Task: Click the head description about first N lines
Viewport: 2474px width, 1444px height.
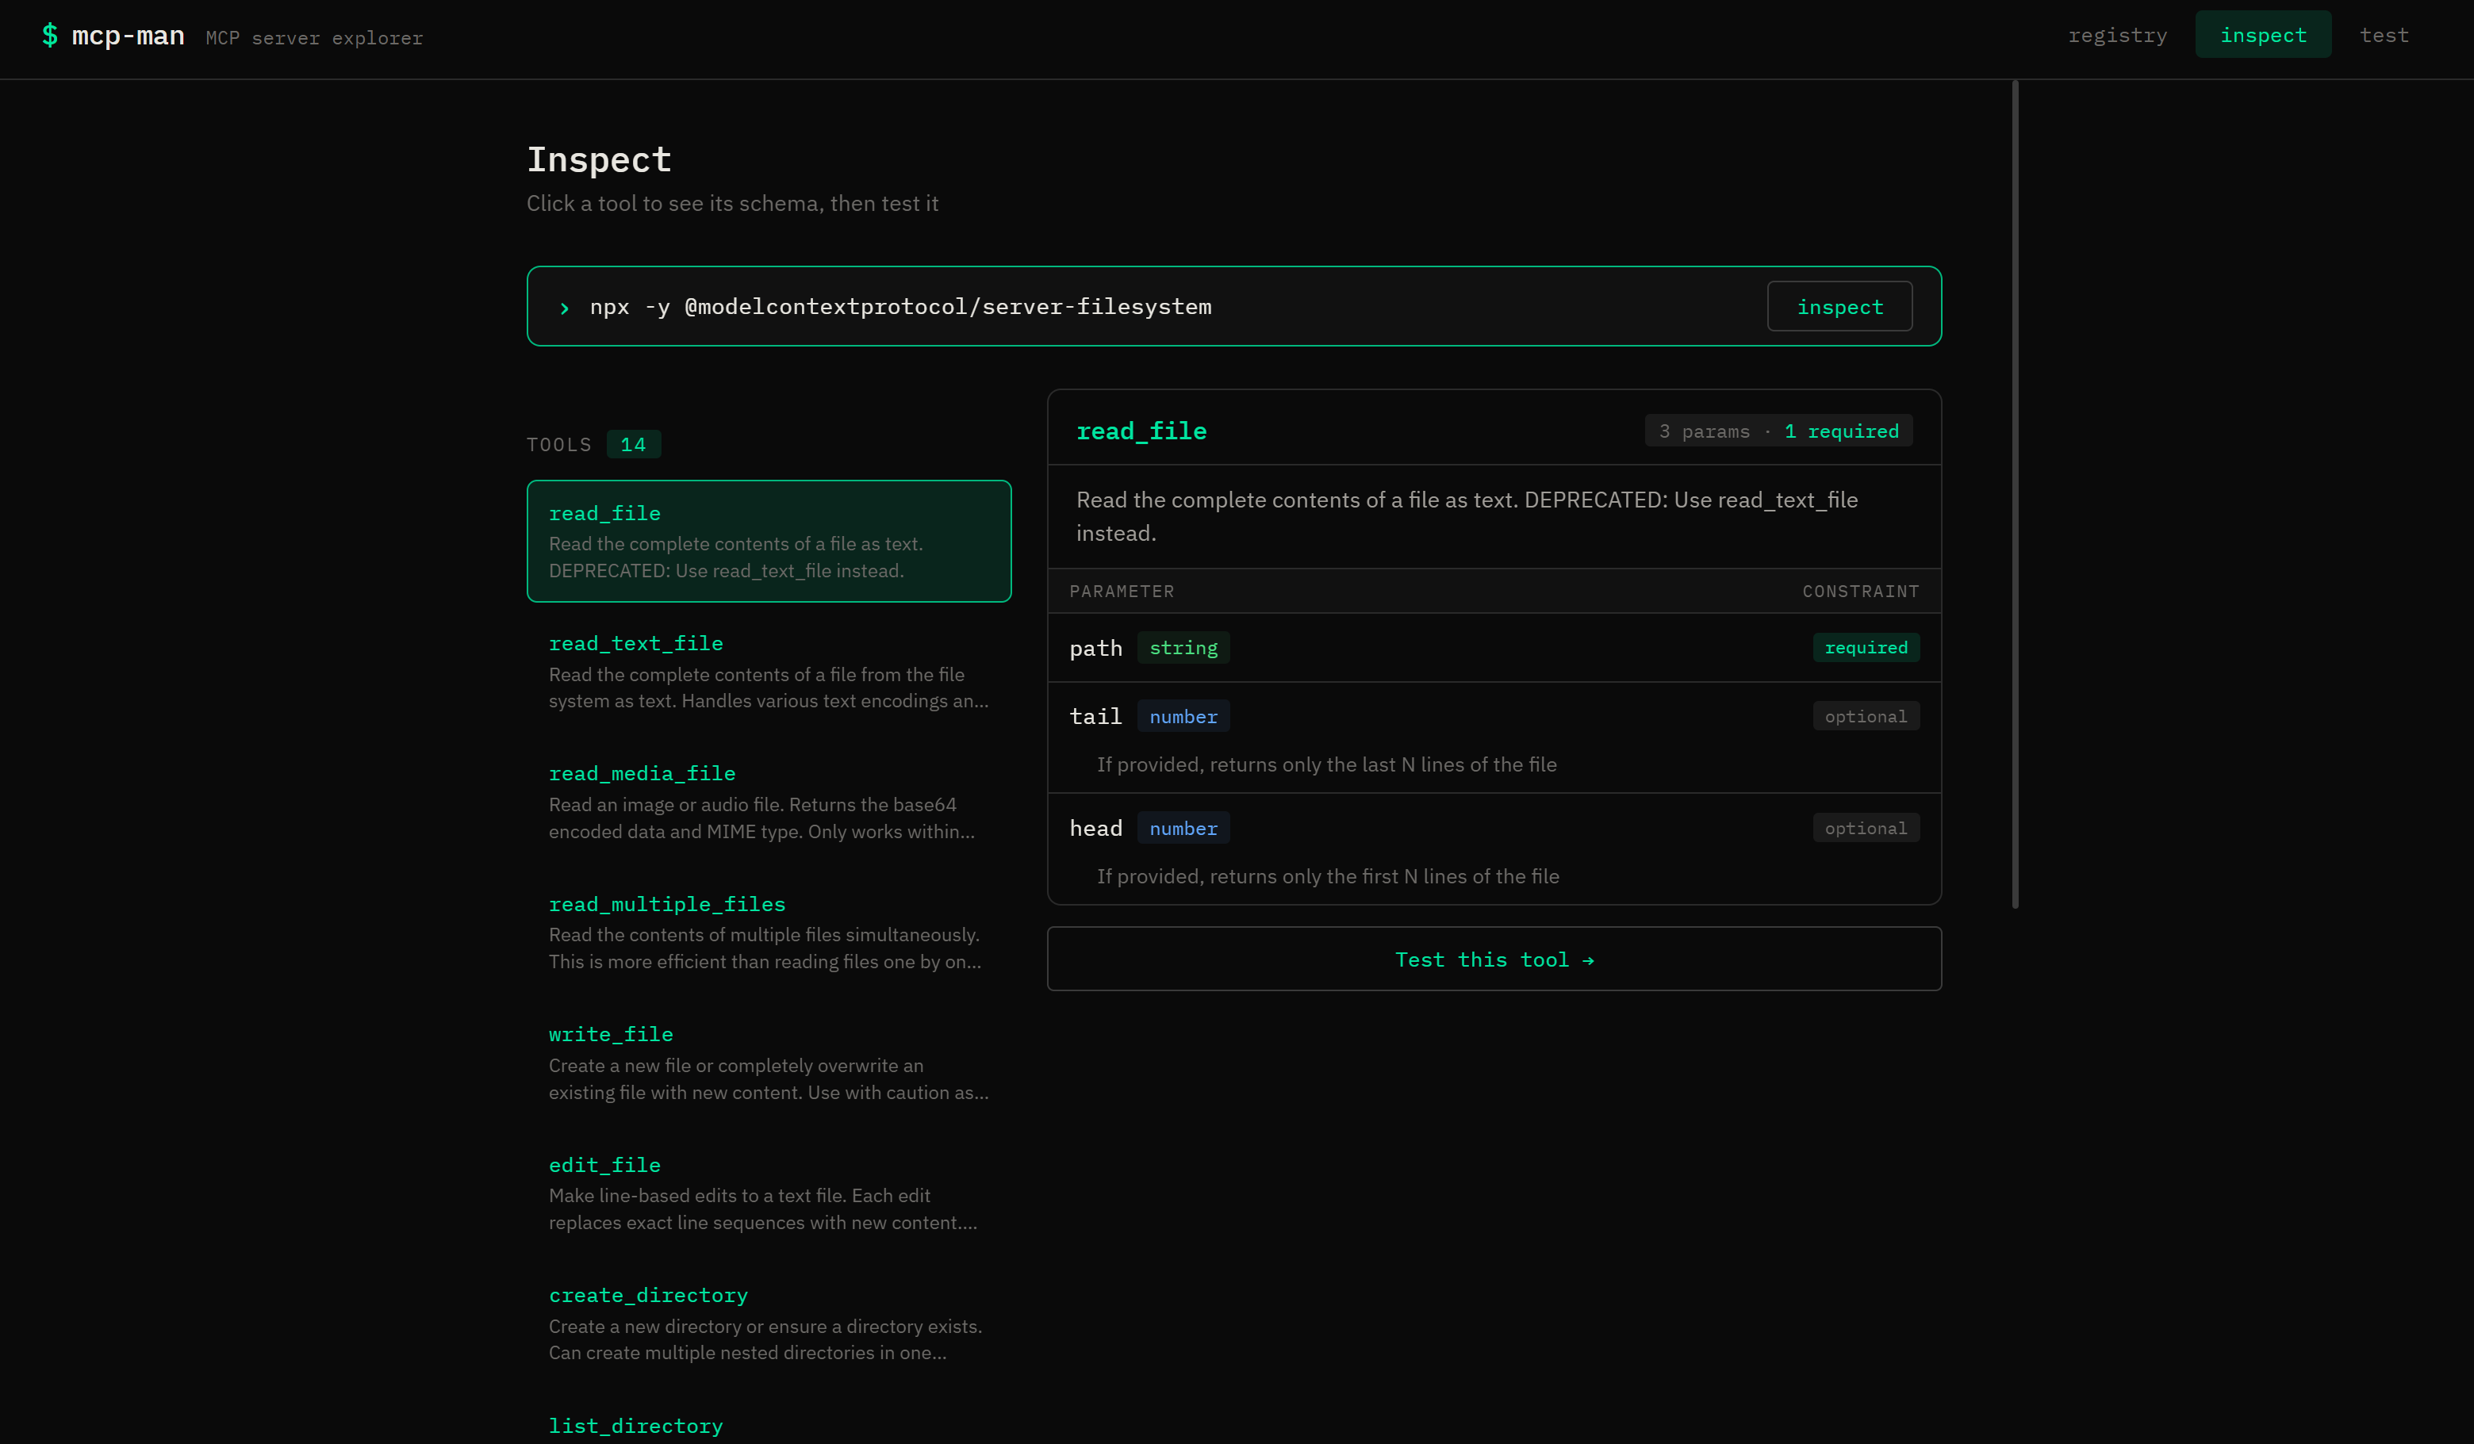Action: point(1327,876)
